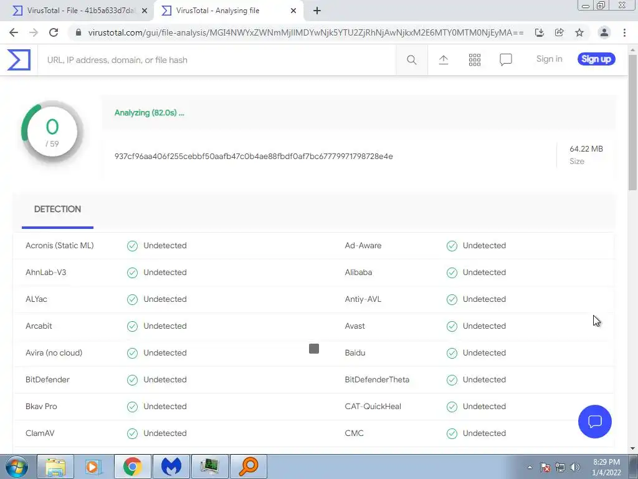Close the Analysing file tab

tap(293, 11)
